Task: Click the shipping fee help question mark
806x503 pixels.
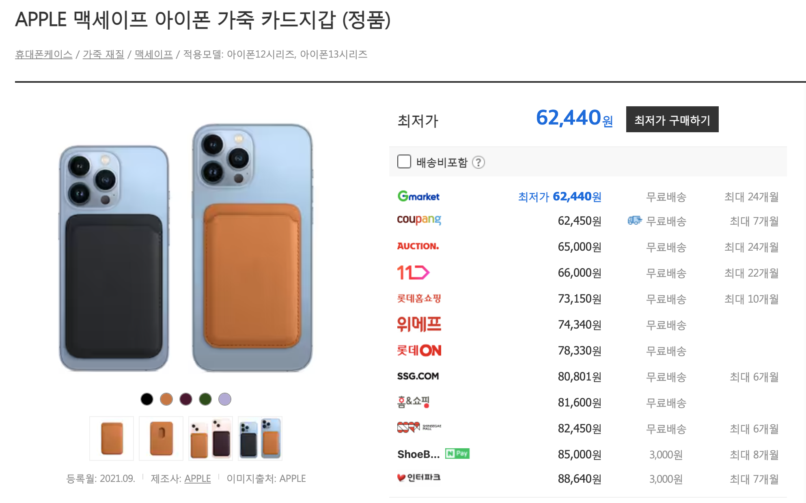Action: coord(480,162)
